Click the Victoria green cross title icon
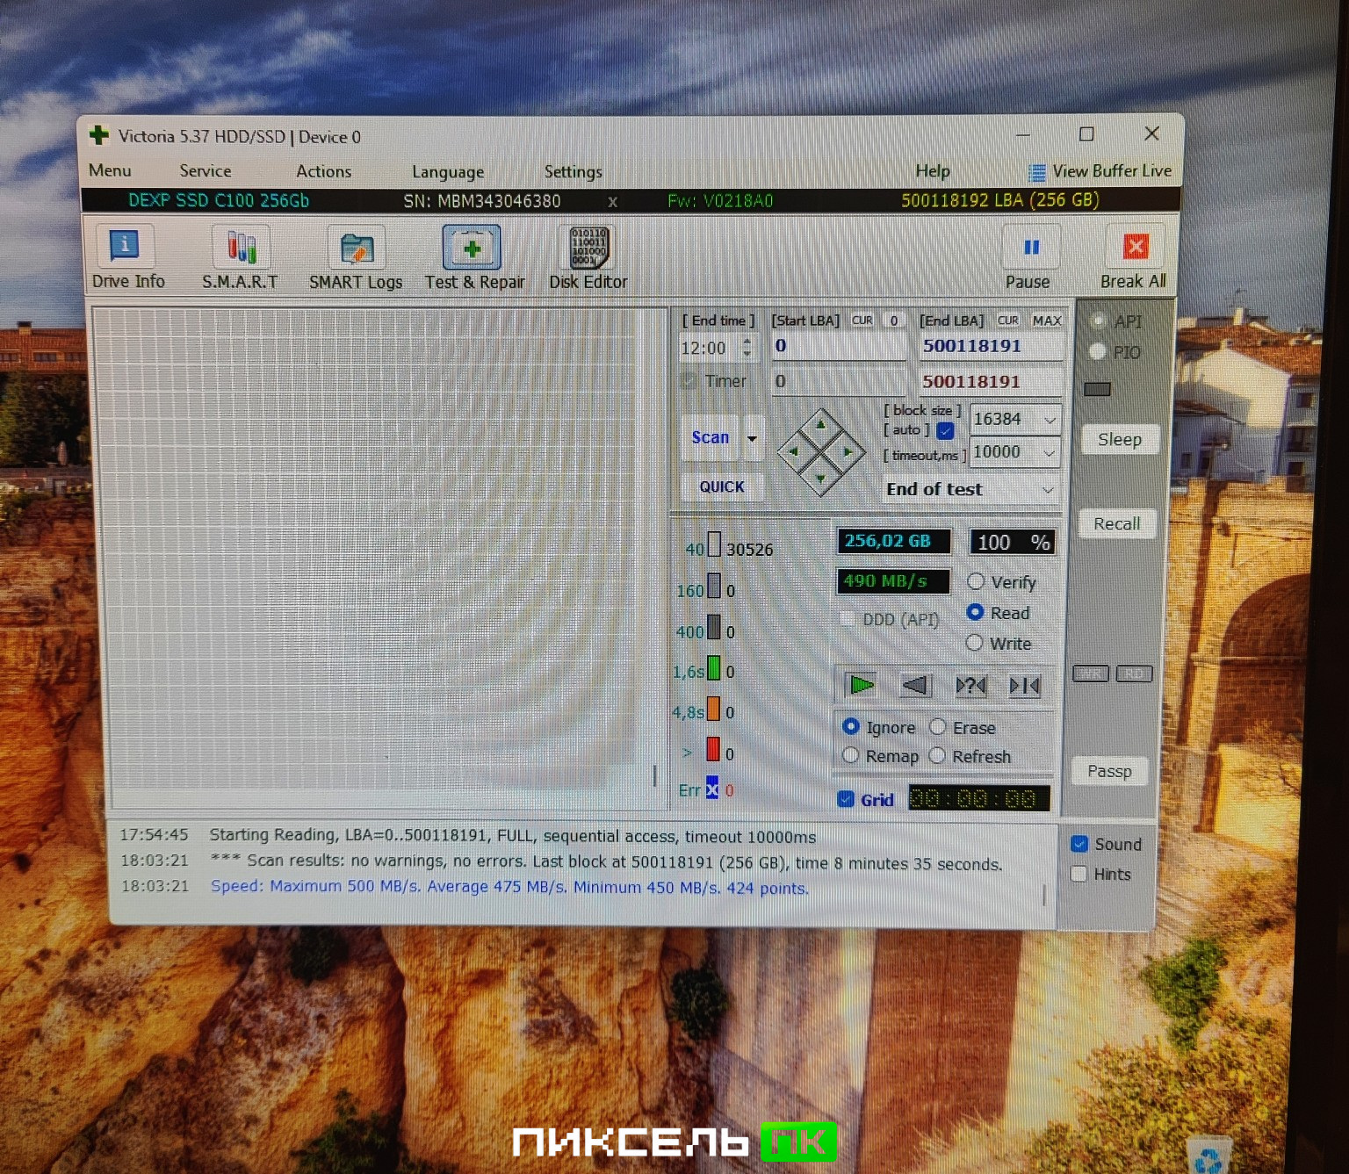 pos(98,136)
